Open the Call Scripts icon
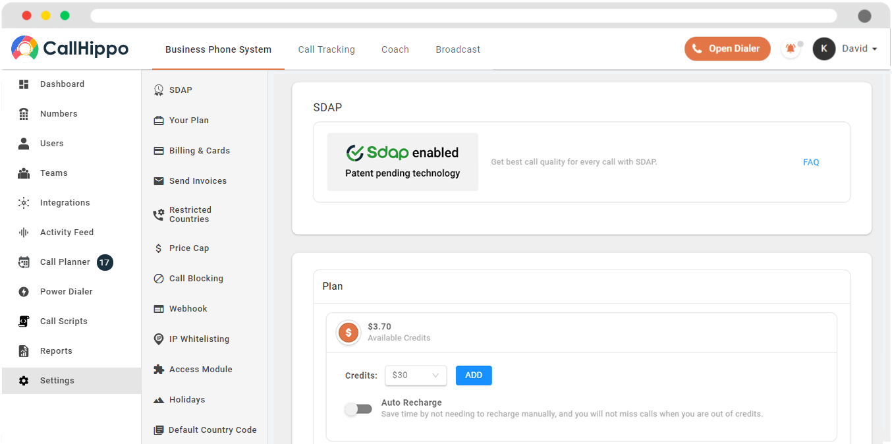This screenshot has width=892, height=444. 24,321
